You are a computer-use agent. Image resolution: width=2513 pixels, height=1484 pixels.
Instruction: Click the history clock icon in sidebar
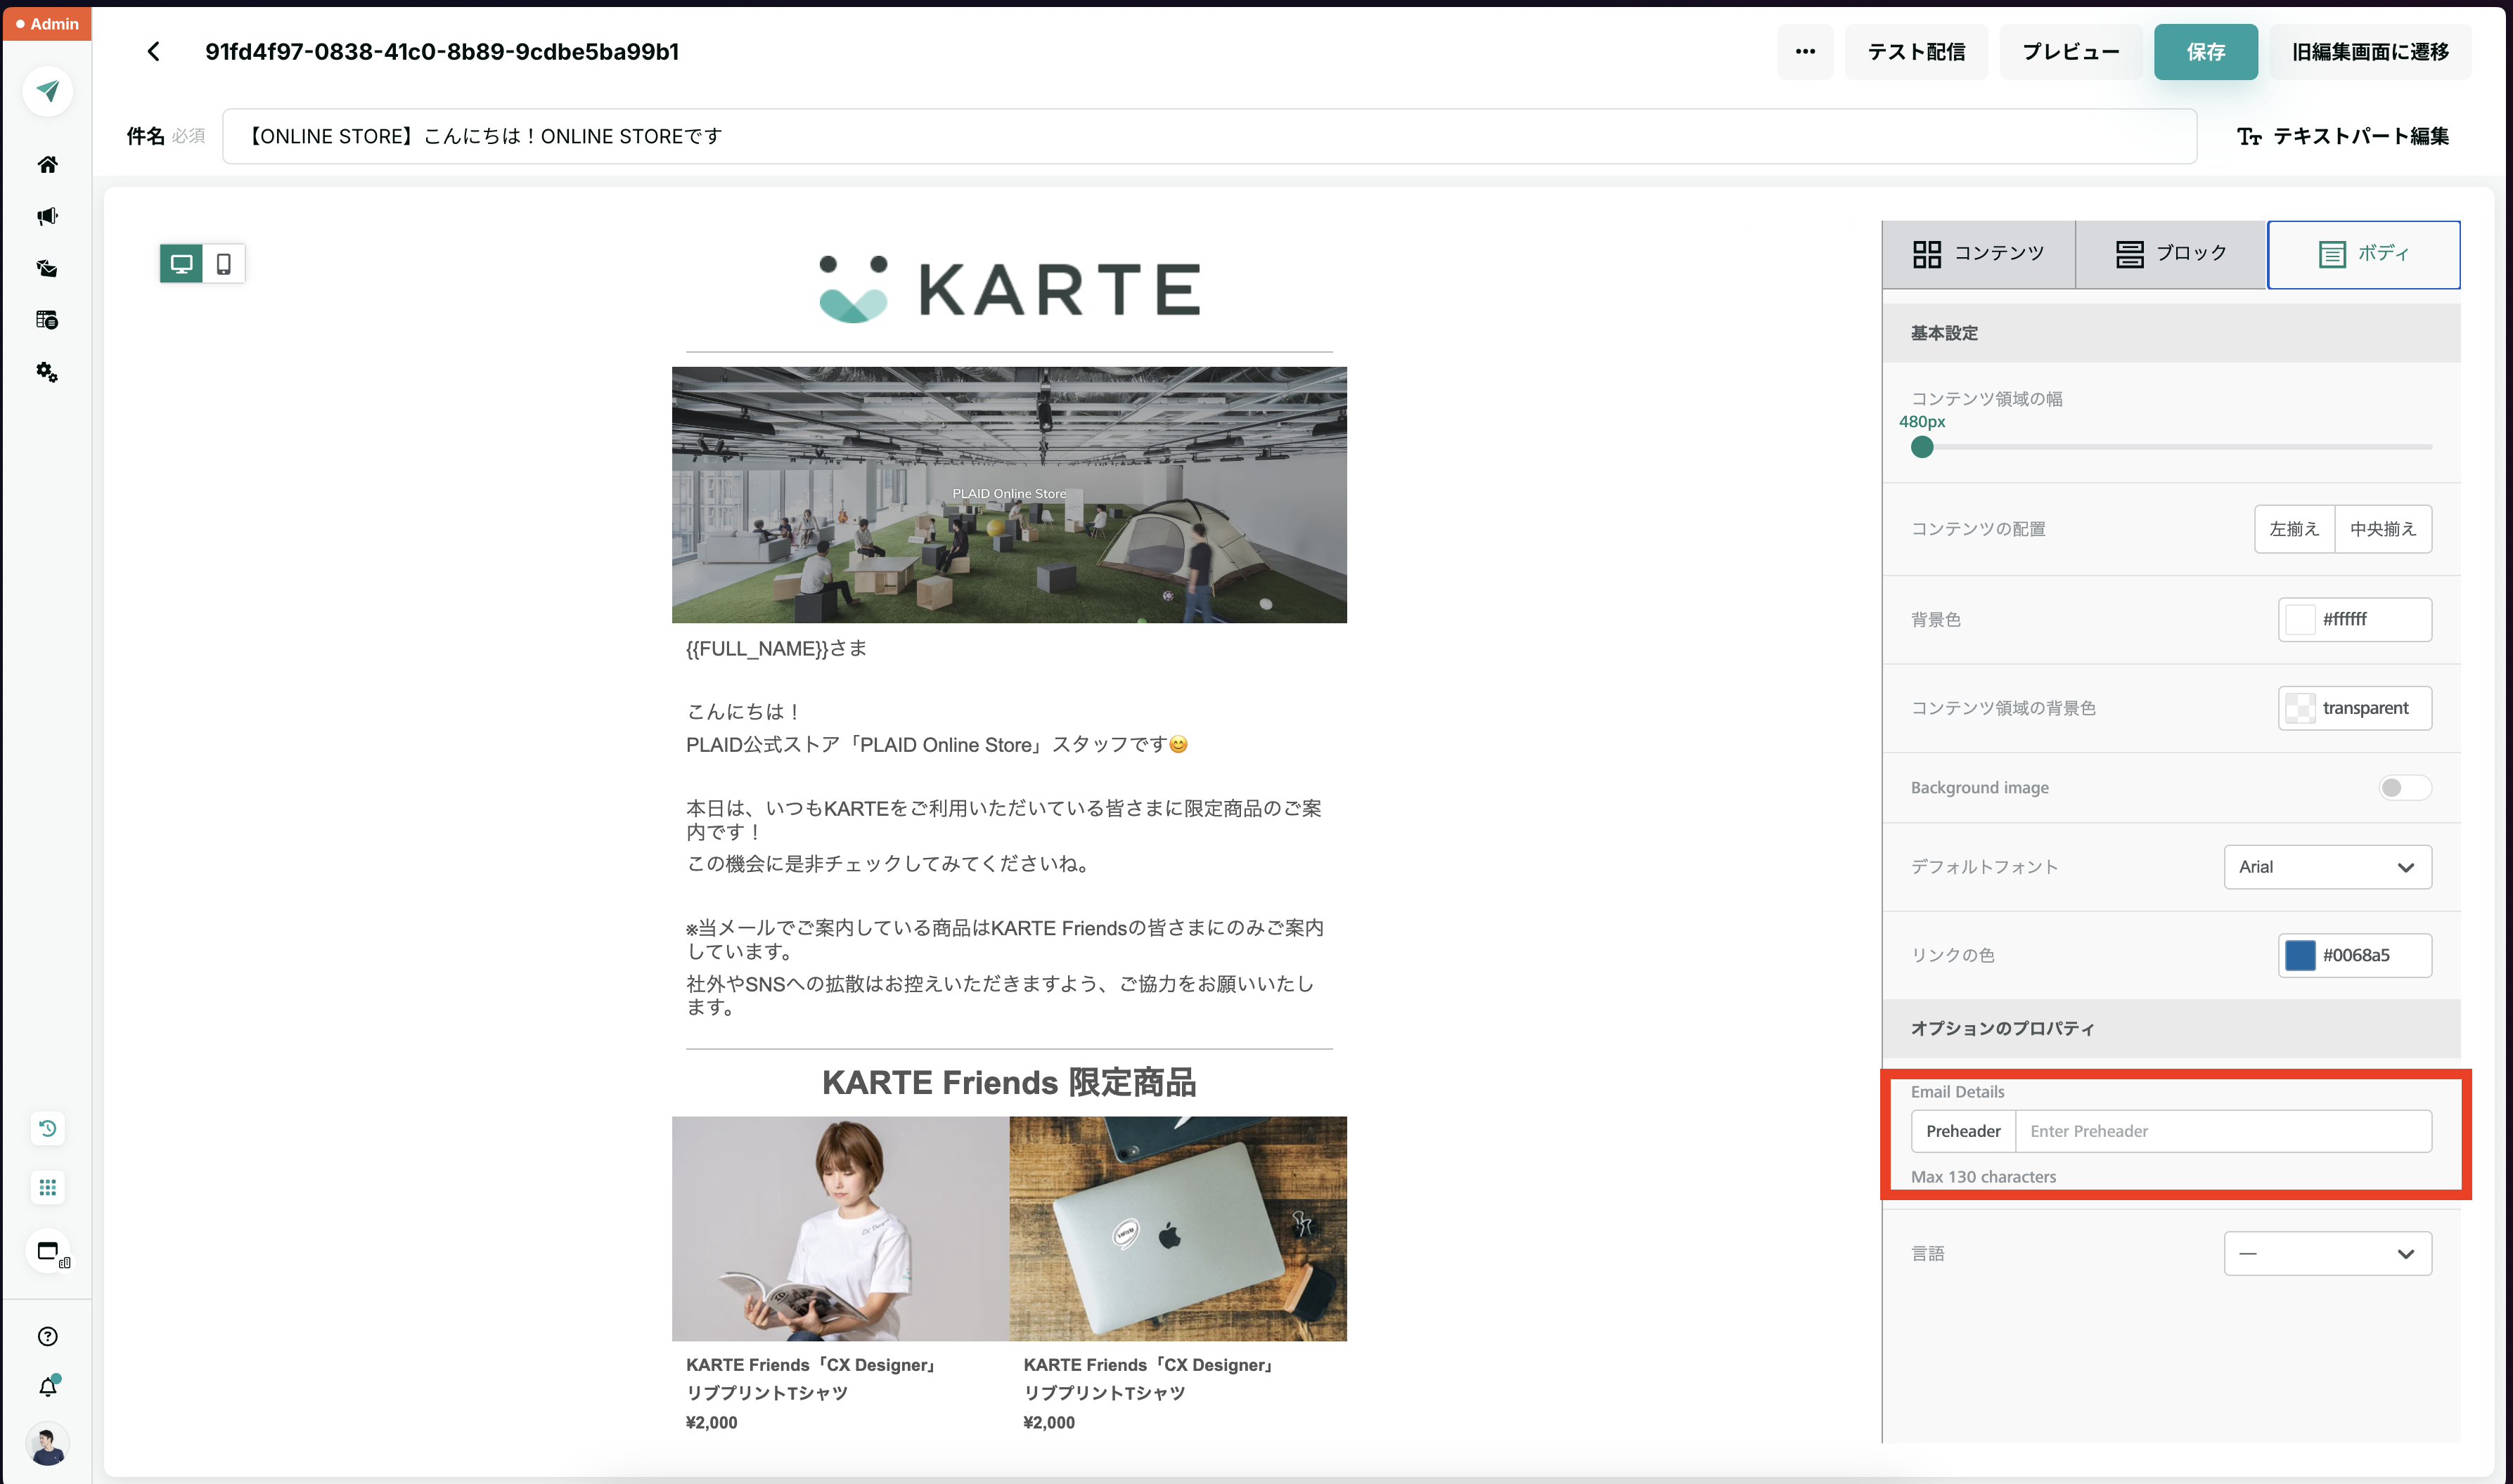[x=47, y=1128]
